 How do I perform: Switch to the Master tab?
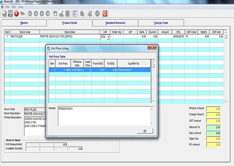[x=24, y=23]
